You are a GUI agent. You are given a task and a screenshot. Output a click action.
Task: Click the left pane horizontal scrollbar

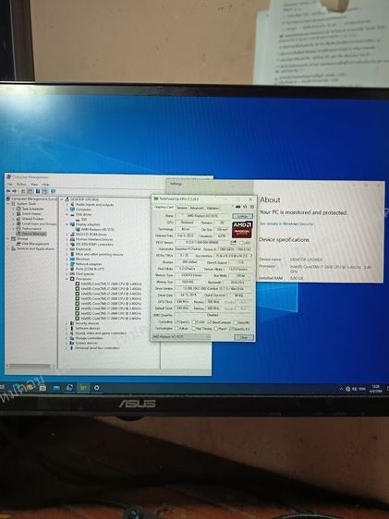[30, 366]
